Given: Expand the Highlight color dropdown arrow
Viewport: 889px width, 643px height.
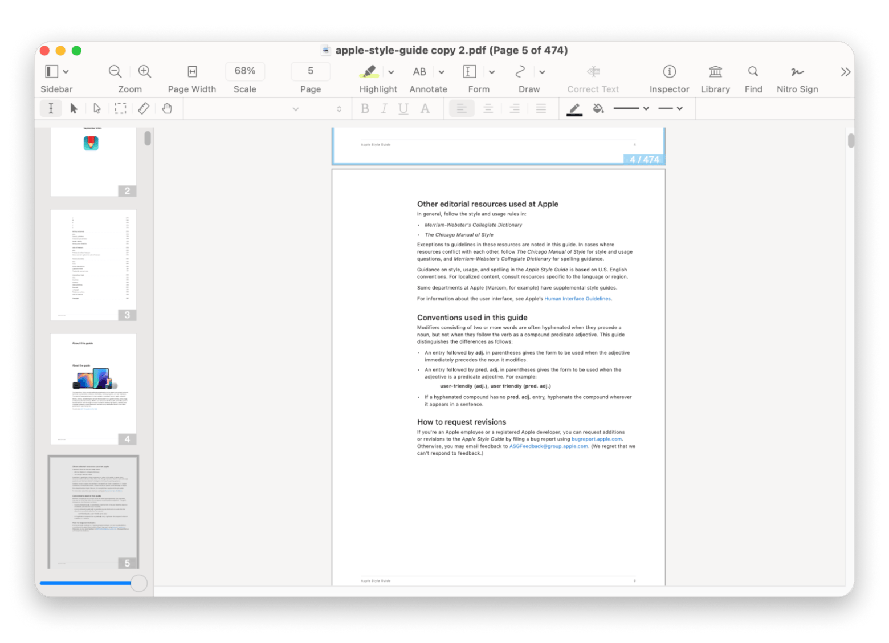Looking at the screenshot, I should (391, 72).
